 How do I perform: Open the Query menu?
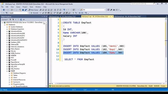point(18,7)
